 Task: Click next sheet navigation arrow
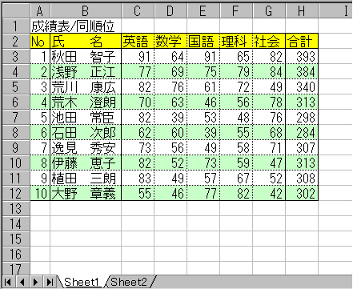coord(36,282)
